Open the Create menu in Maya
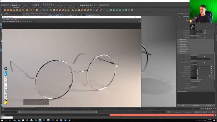 point(8,3)
